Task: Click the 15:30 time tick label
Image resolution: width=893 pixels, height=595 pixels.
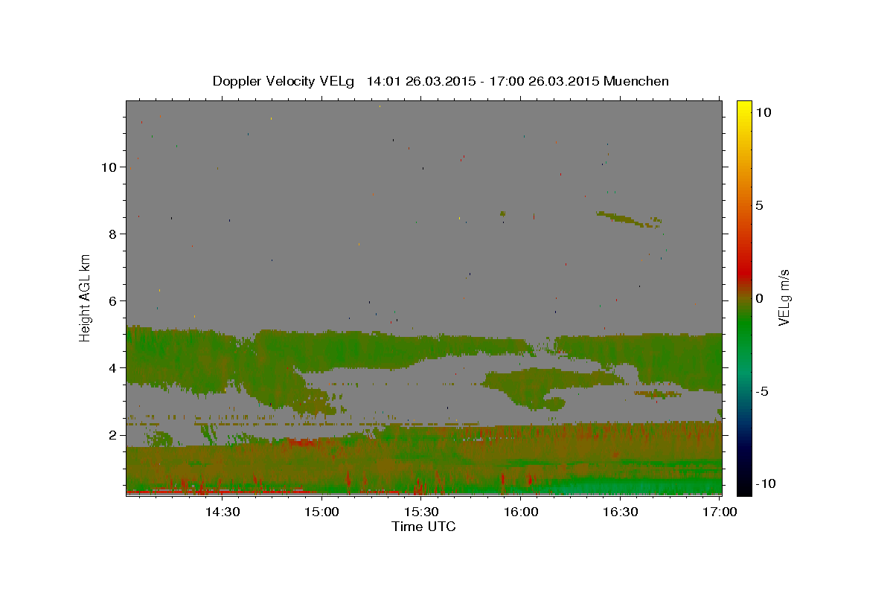Action: click(x=422, y=512)
